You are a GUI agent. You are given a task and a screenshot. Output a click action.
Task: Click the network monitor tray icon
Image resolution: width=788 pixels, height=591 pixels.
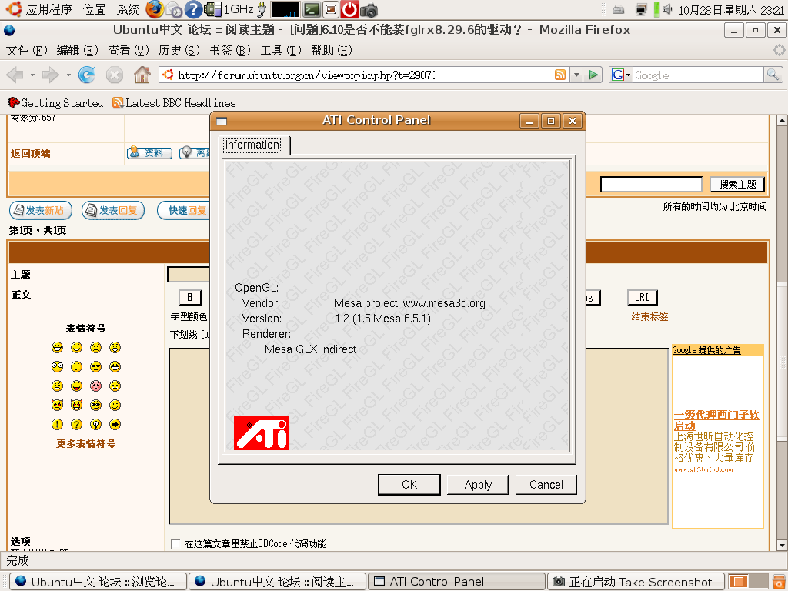click(x=641, y=9)
